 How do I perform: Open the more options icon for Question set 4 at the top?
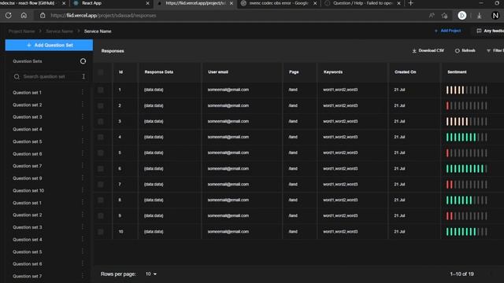coord(83,129)
